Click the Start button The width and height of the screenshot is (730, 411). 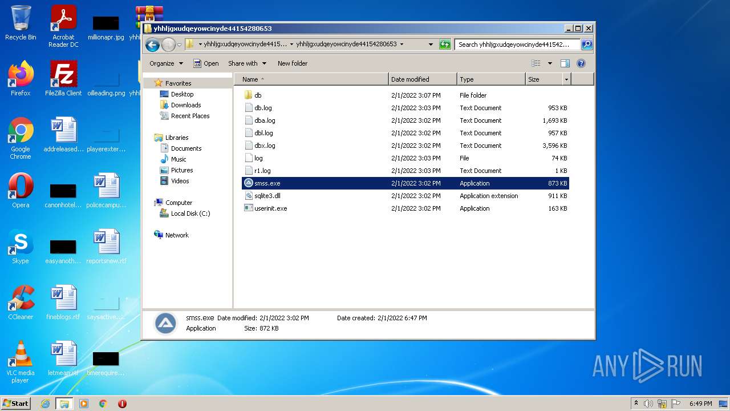pyautogui.click(x=15, y=404)
